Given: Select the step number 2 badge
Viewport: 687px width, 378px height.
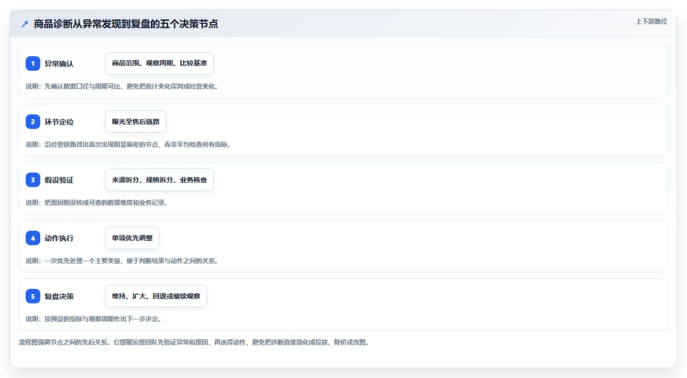Looking at the screenshot, I should pyautogui.click(x=33, y=122).
